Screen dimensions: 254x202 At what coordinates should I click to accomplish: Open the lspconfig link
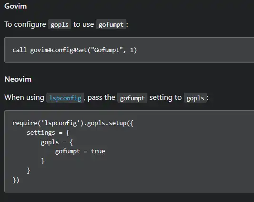point(65,98)
